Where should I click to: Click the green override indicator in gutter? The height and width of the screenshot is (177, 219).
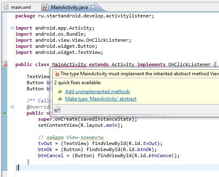pos(5,113)
